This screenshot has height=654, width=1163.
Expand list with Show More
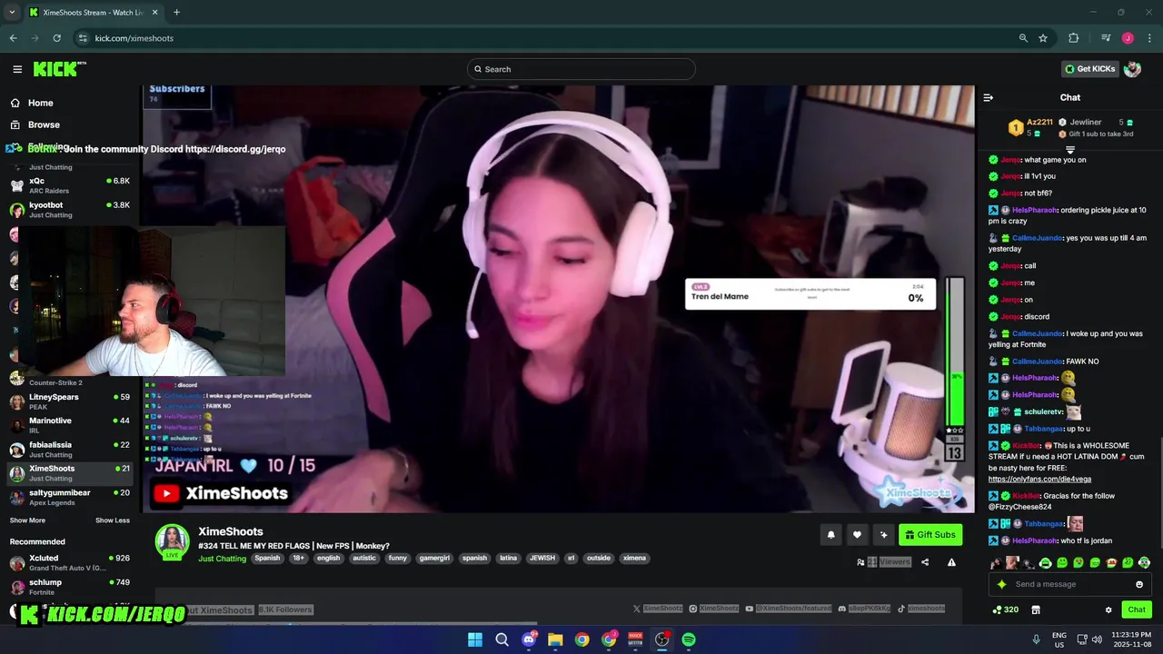pos(27,520)
